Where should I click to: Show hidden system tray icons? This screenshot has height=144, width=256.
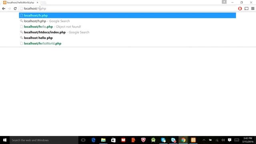click(204, 140)
